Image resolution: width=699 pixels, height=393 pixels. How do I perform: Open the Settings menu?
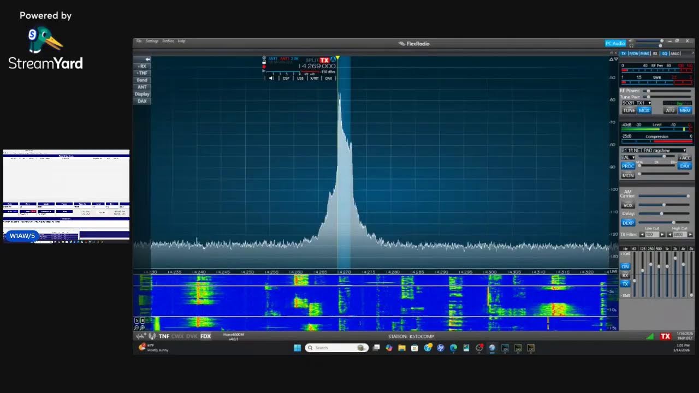152,41
